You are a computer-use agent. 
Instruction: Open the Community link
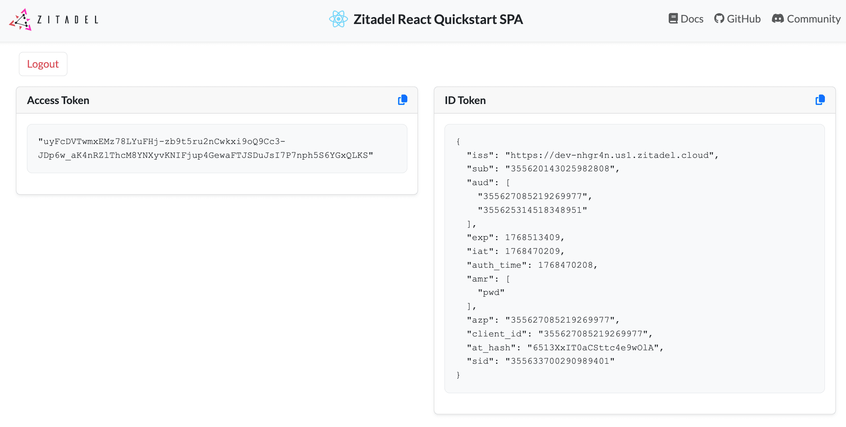click(x=806, y=18)
